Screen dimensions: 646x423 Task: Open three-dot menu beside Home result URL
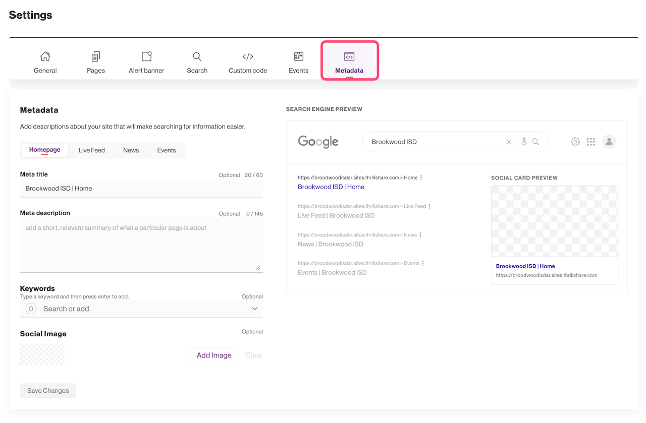pos(421,177)
